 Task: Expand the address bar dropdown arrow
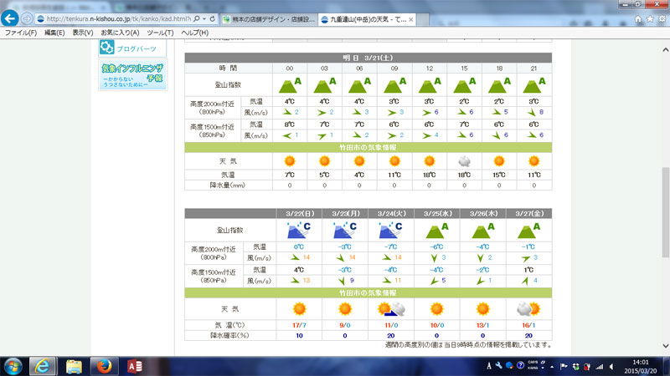point(204,18)
